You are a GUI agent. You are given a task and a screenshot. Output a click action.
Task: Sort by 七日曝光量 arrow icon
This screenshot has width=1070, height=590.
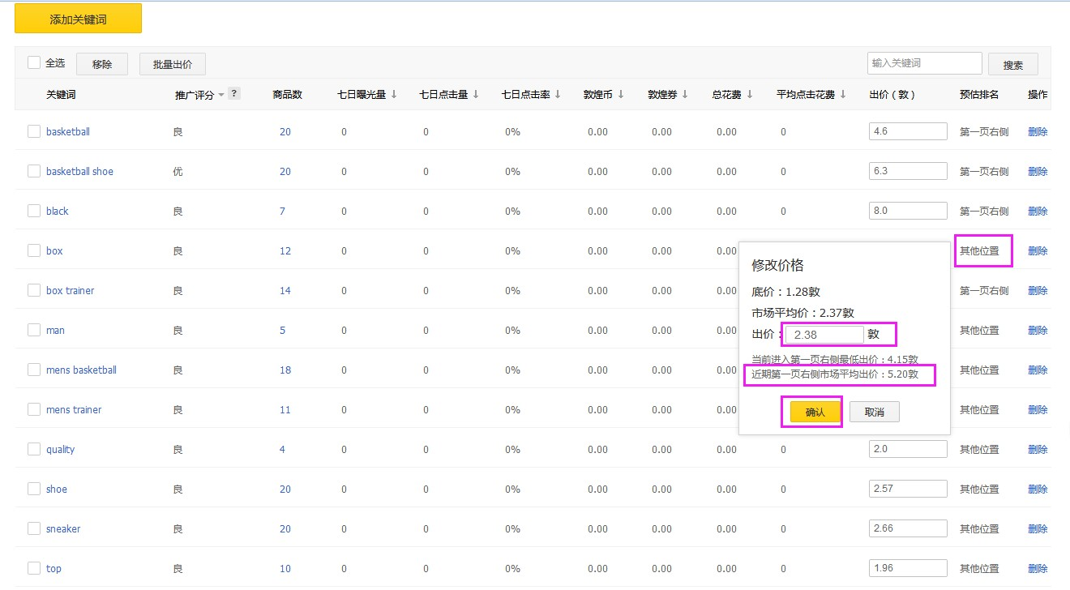[394, 94]
